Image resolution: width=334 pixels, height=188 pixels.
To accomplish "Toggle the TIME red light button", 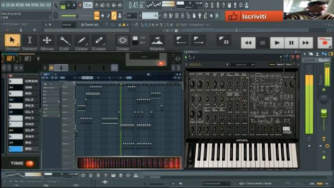I will click(30, 163).
